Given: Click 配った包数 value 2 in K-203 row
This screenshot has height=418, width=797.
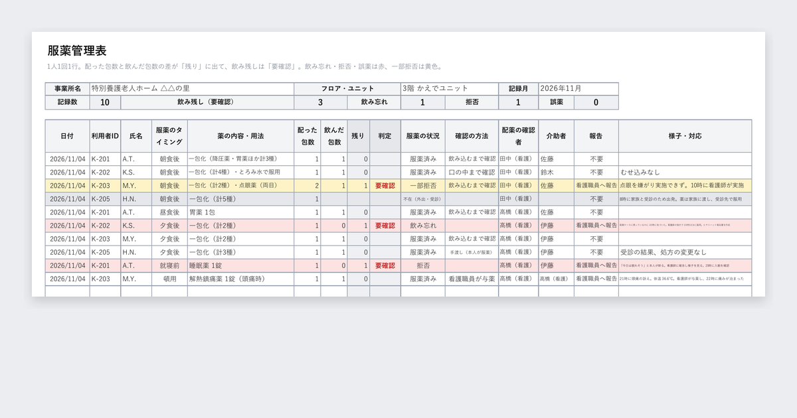Looking at the screenshot, I should pos(308,186).
